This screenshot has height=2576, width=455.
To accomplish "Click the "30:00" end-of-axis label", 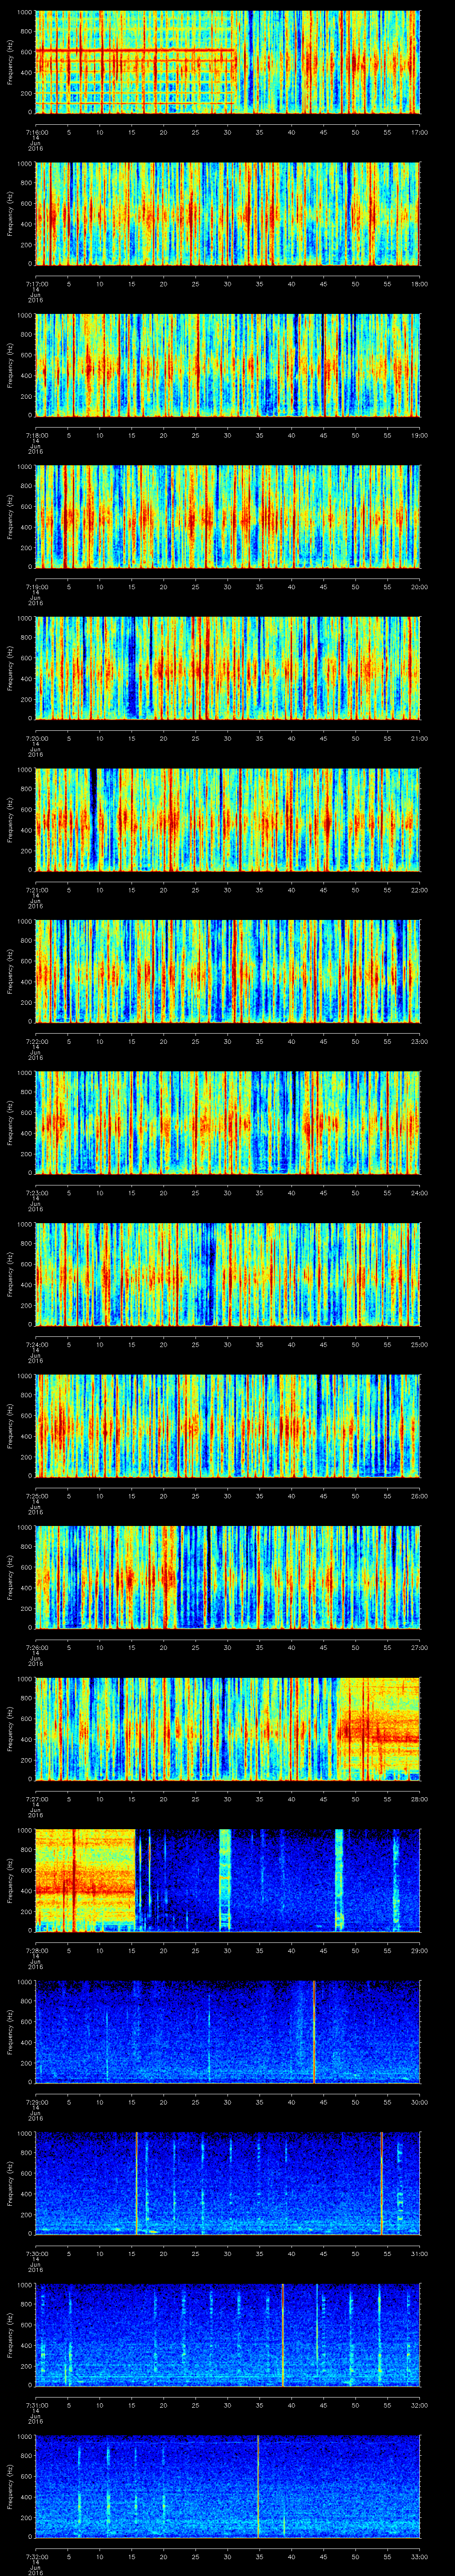I will pos(419,2102).
